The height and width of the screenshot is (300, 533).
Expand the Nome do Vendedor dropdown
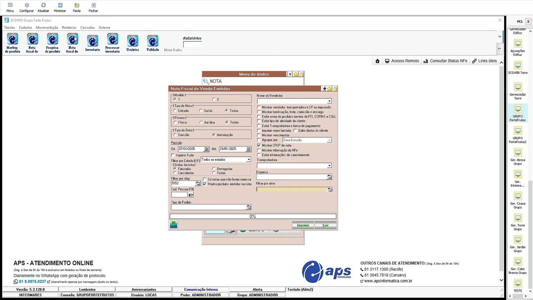pos(329,101)
